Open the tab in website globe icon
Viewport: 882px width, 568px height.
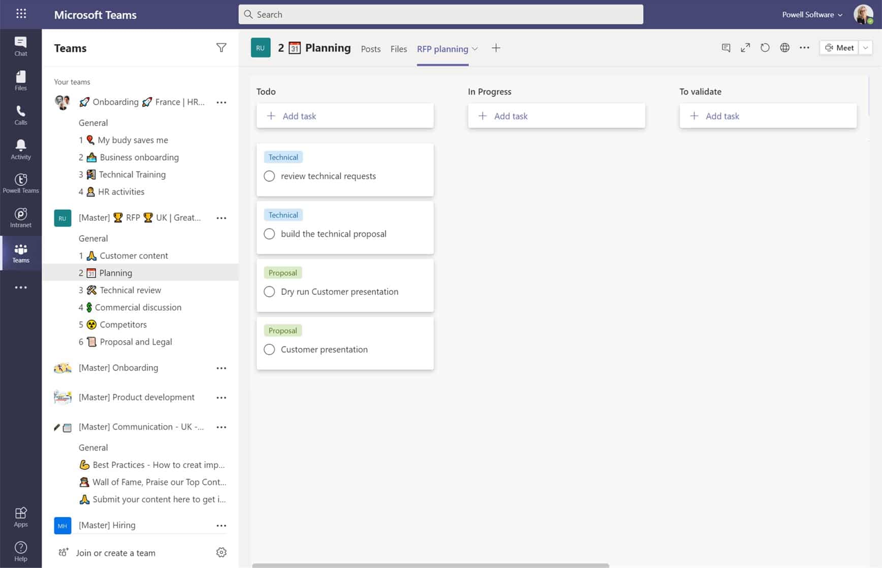(784, 48)
